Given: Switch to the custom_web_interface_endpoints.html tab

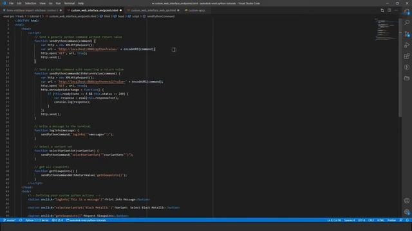Looking at the screenshot, I should coord(95,10).
